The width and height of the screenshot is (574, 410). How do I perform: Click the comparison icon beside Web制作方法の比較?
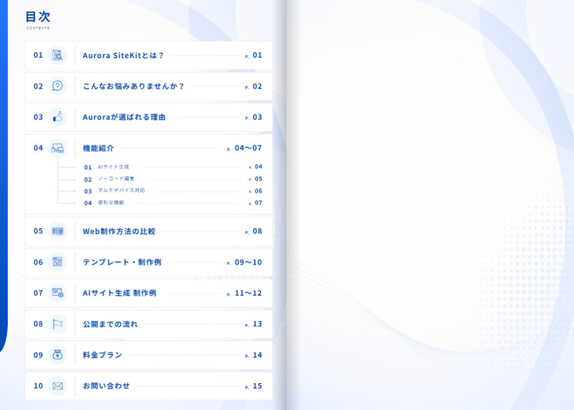pyautogui.click(x=58, y=231)
